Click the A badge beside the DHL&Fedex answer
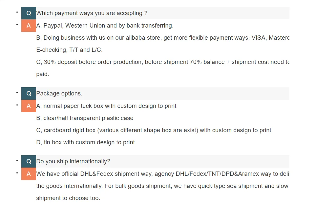Viewport: 315px width, 204px height. point(29,174)
